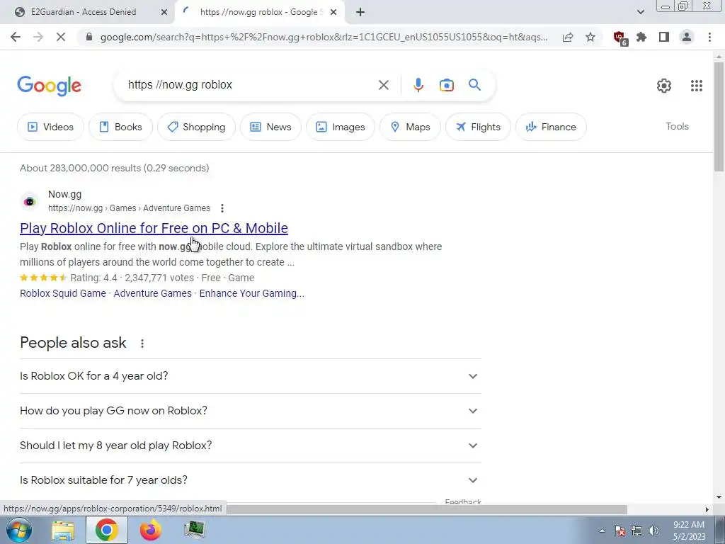
Task: Expand 'How do you play GG now on Roblox?'
Action: [x=251, y=411]
